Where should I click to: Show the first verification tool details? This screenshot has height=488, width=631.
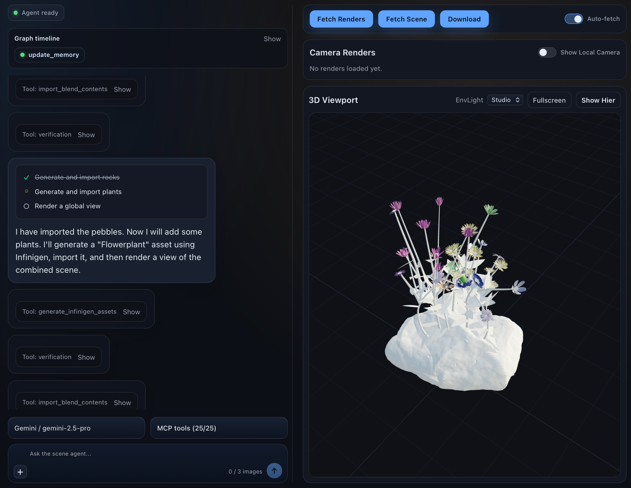86,135
